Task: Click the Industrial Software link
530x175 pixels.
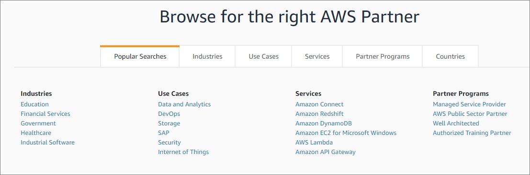Action: [48, 143]
